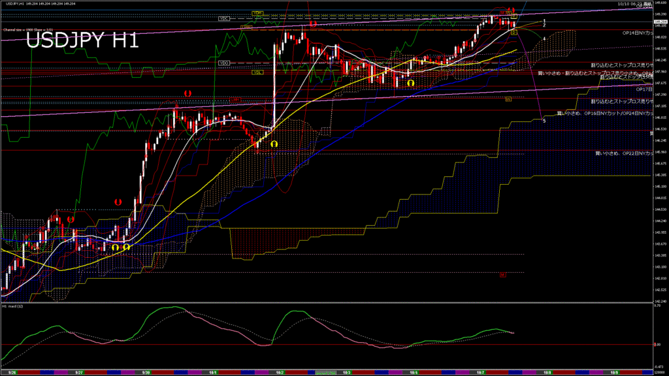Click the red arrow marker above the 9/30 rally top
The image size is (669, 376).
point(188,93)
